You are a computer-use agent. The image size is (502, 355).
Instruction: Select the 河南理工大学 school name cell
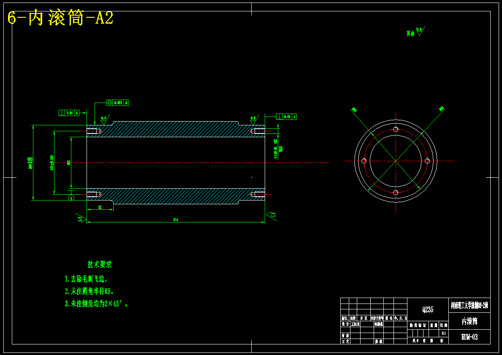point(469,306)
